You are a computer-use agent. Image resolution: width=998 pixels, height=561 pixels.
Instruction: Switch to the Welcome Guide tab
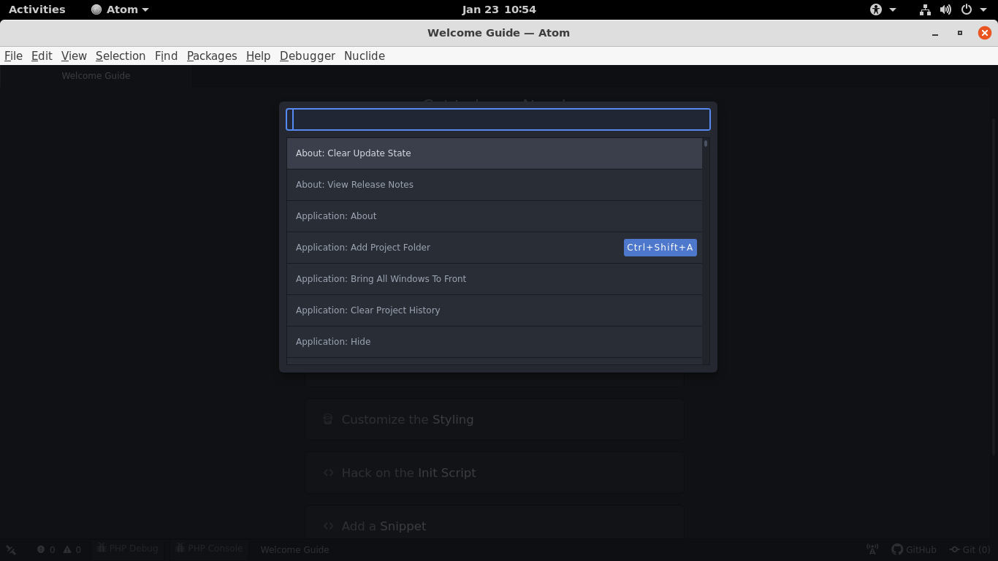(96, 76)
